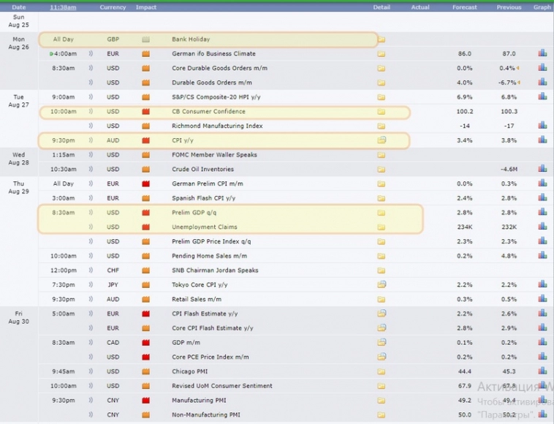Click the 9:30pm time for Manufacturing PMI
The image size is (554, 424).
point(64,401)
